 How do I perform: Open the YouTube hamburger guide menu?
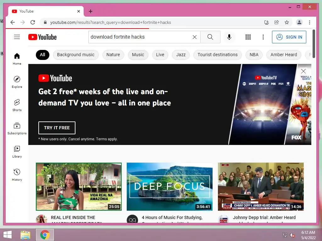tap(17, 37)
